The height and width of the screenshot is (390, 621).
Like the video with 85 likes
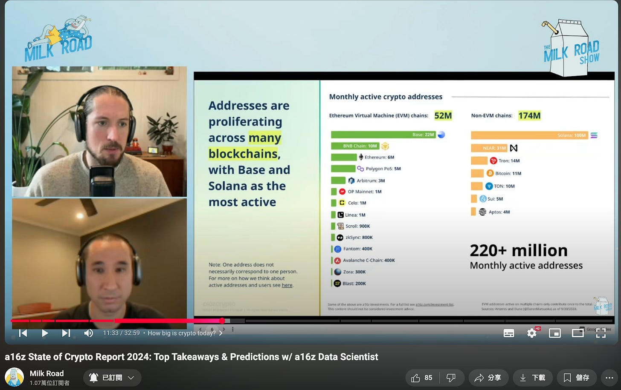pyautogui.click(x=422, y=378)
